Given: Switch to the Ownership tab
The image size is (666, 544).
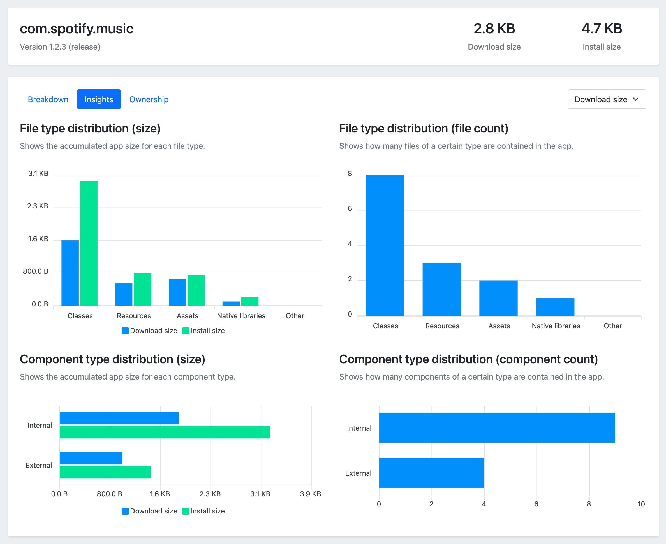Looking at the screenshot, I should [x=149, y=99].
